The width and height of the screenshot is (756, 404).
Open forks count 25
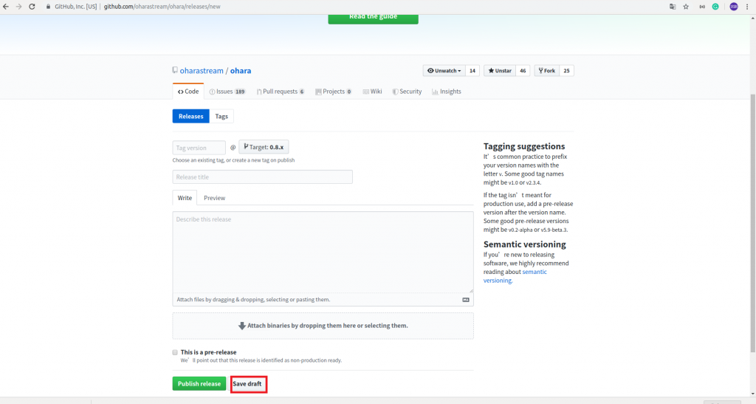point(566,71)
